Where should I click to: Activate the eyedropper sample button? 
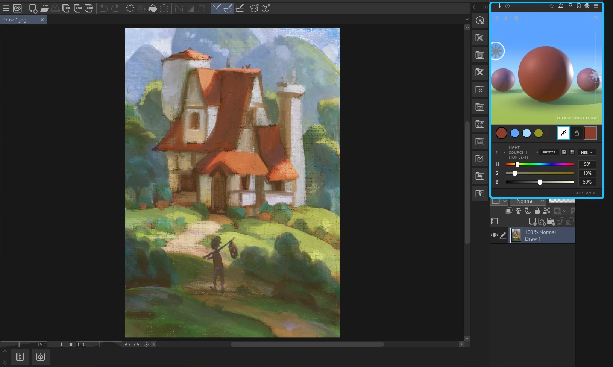click(563, 133)
